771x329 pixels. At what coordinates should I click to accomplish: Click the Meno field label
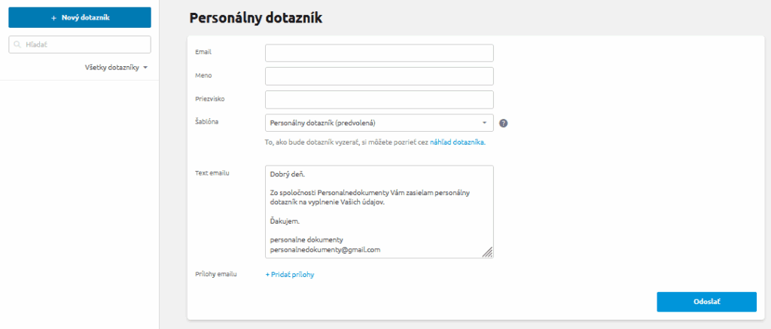pos(203,75)
